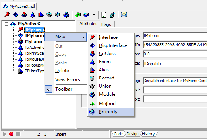207x139 pixels.
Task: Open the Design view tab
Action: click(132, 134)
